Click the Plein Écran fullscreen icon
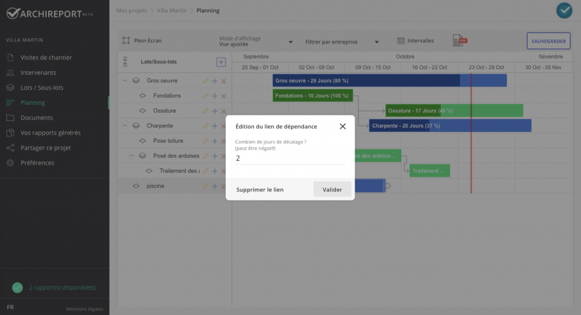This screenshot has height=315, width=581. [x=126, y=41]
